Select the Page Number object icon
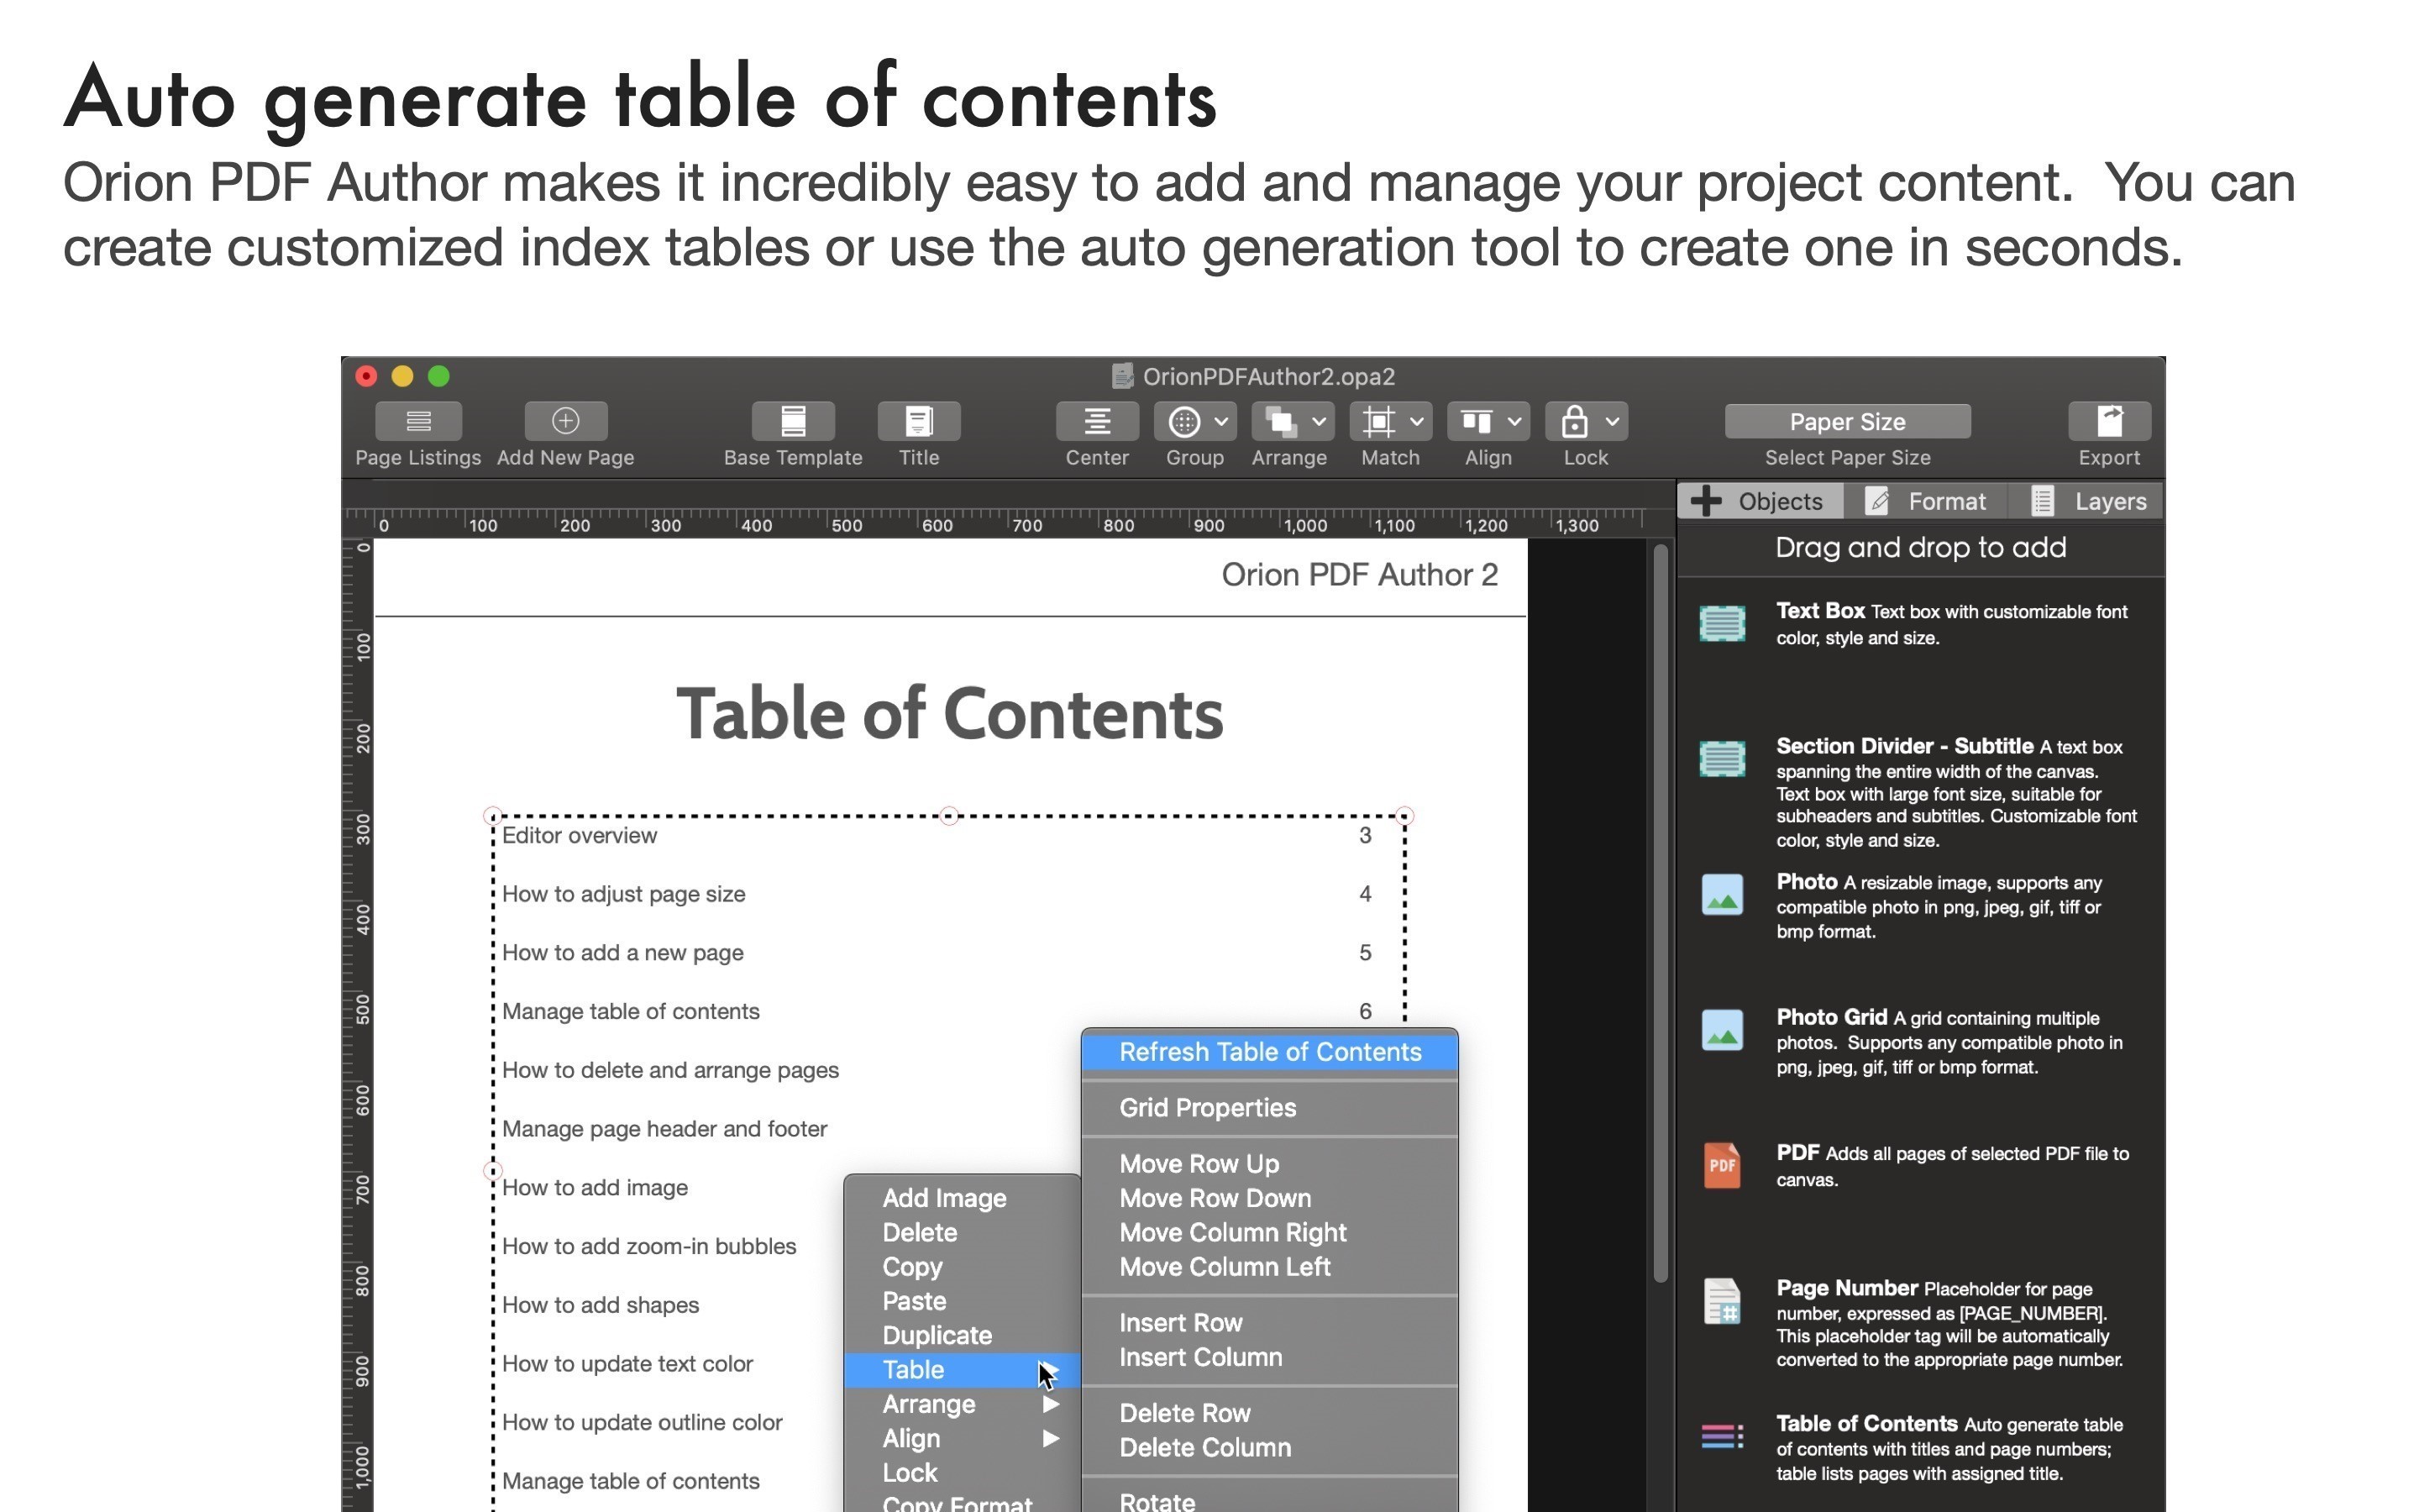Image resolution: width=2419 pixels, height=1512 pixels. point(1721,1300)
